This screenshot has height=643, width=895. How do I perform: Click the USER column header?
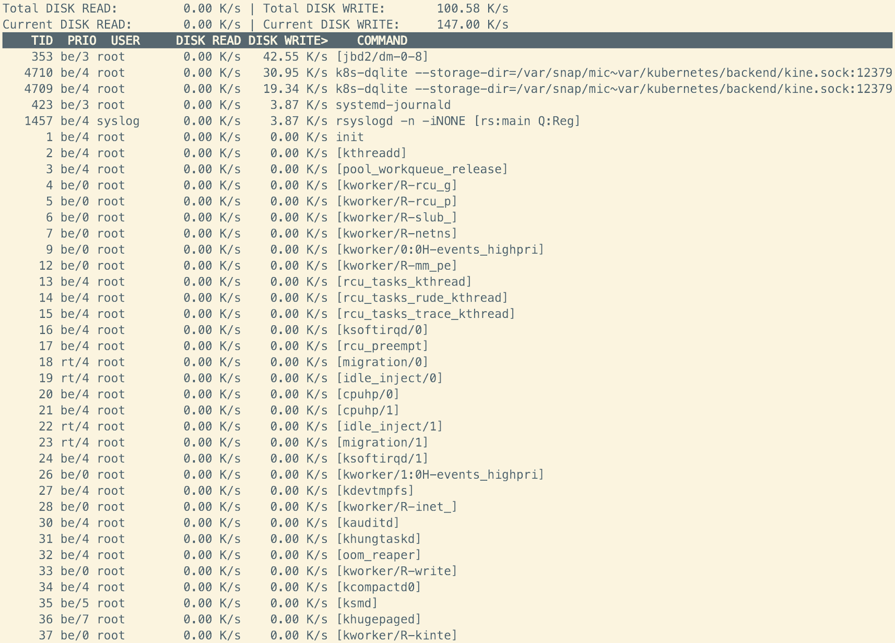coord(125,41)
